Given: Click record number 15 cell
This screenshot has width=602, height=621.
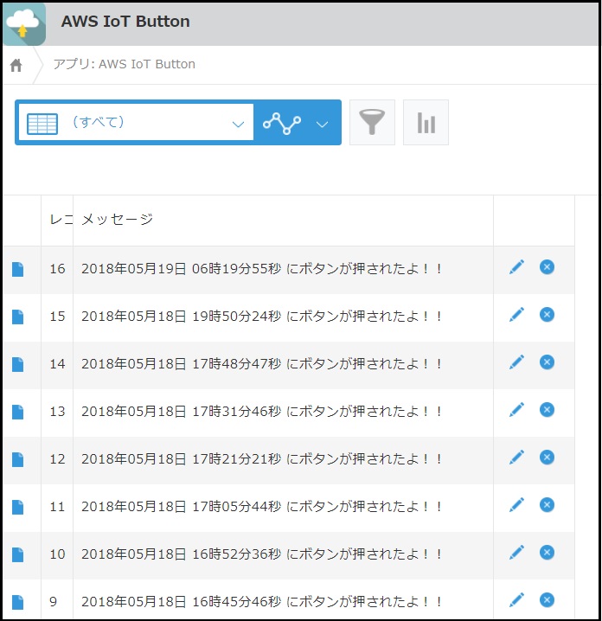Looking at the screenshot, I should pos(57,317).
